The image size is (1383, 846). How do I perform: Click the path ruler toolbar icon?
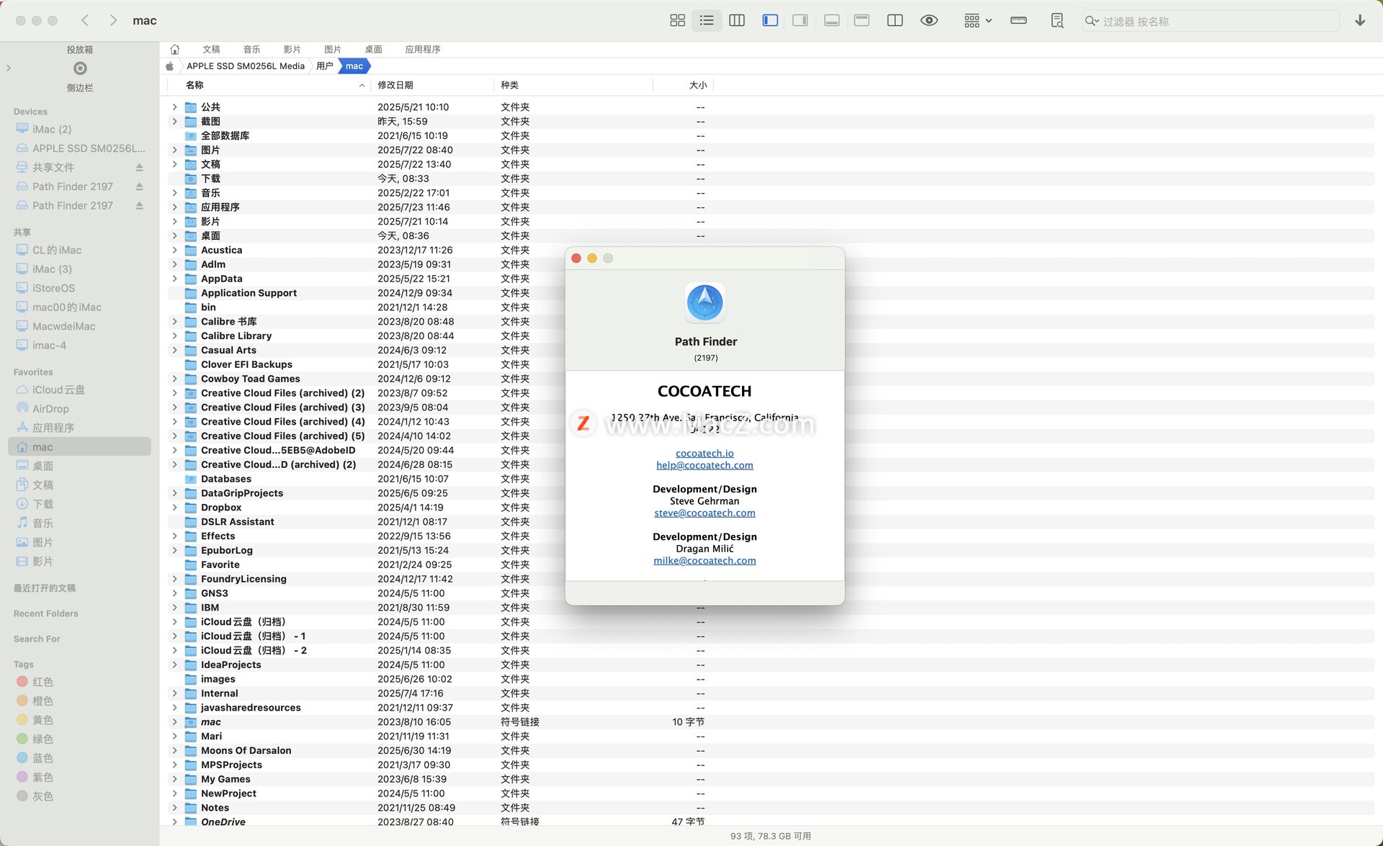pos(1019,21)
